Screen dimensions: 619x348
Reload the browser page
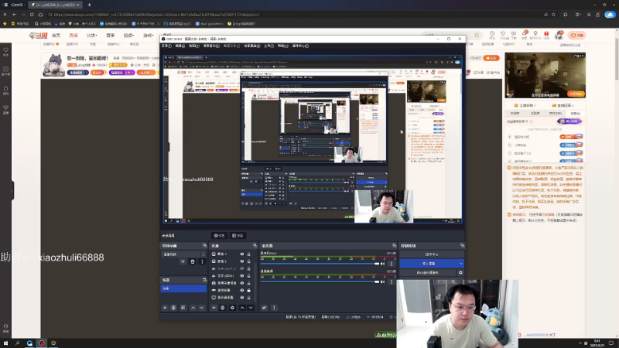coord(32,15)
